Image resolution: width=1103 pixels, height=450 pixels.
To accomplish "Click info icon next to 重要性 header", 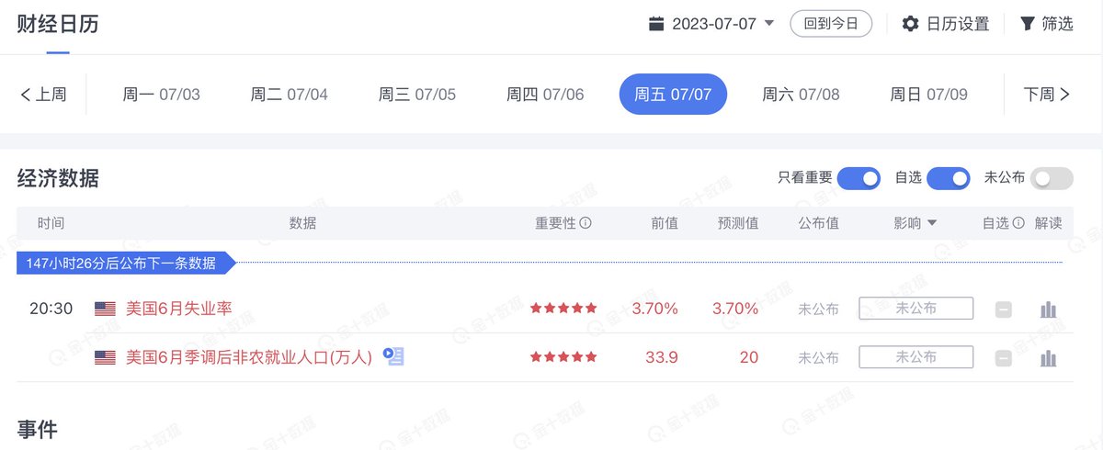I will [x=586, y=223].
